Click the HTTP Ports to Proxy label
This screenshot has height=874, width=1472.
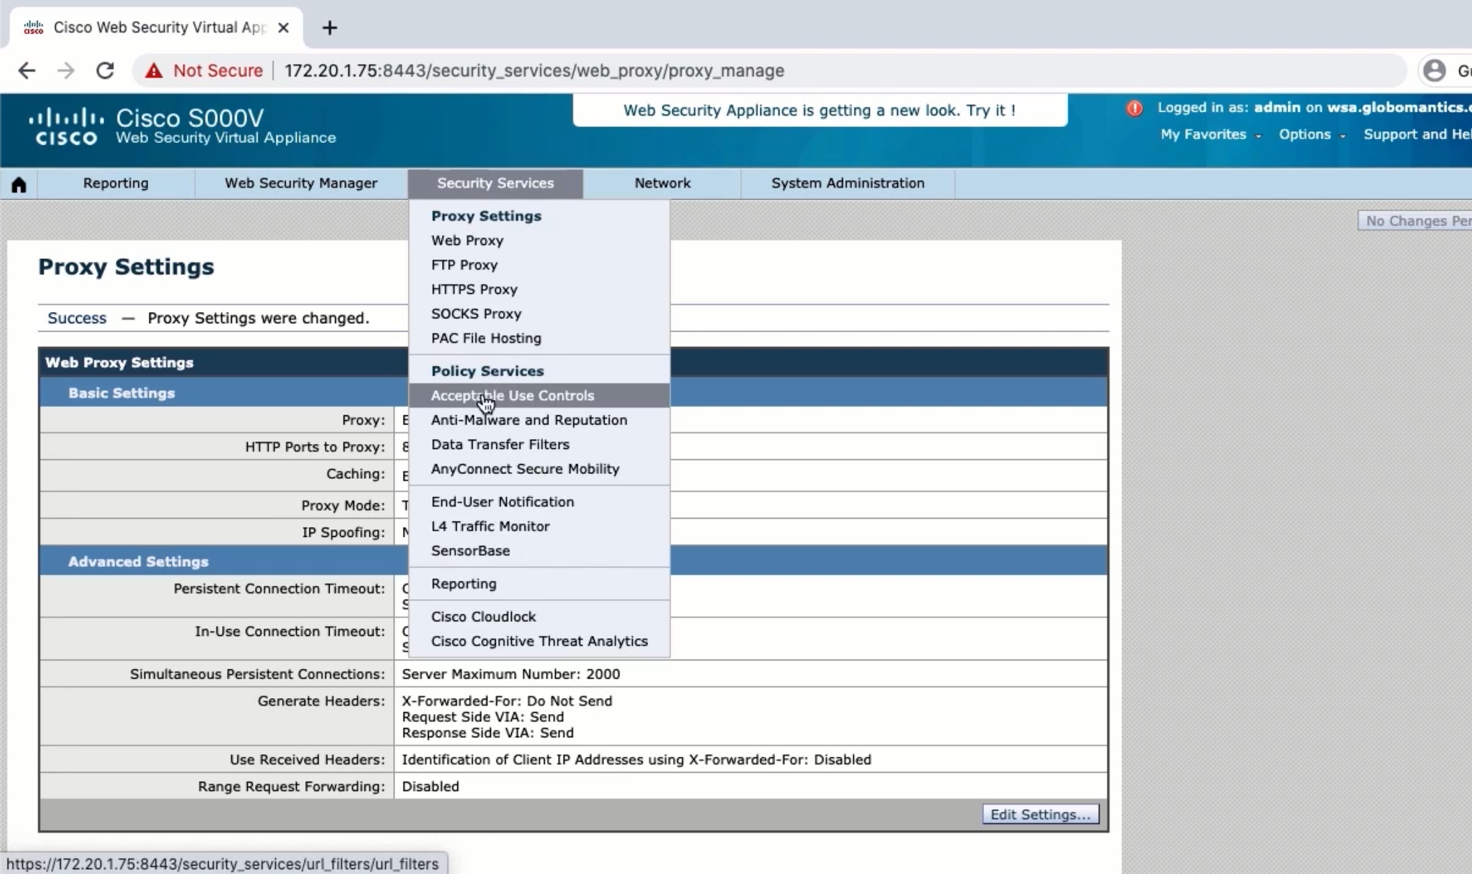tap(315, 447)
